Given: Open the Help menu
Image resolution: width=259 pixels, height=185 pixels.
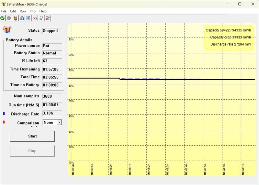Looking at the screenshot, I should pyautogui.click(x=43, y=11).
